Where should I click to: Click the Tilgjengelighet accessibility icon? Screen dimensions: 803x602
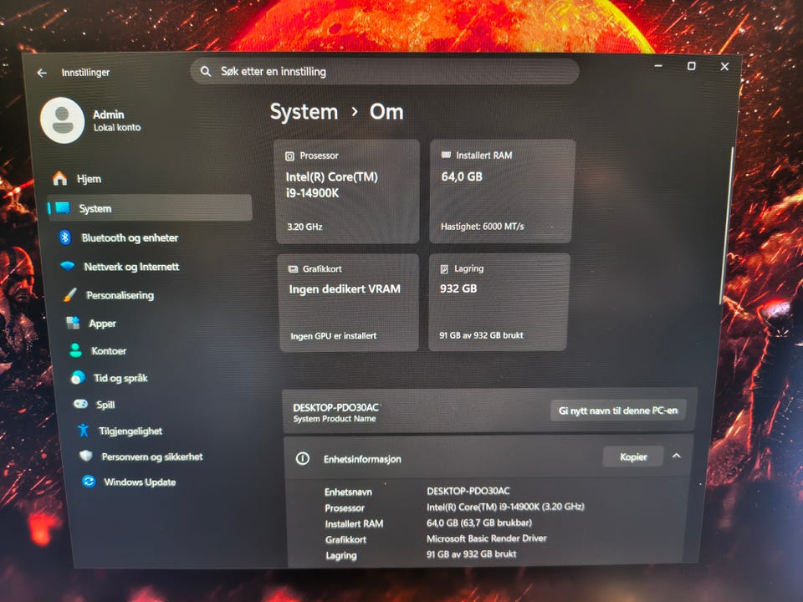point(83,431)
